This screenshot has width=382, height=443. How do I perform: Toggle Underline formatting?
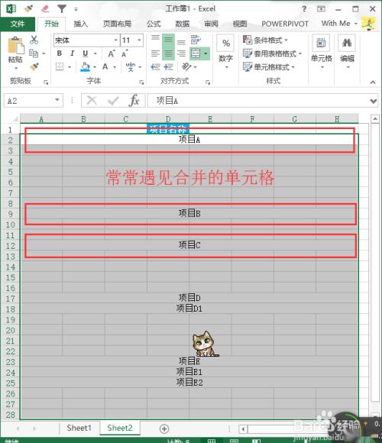click(86, 53)
